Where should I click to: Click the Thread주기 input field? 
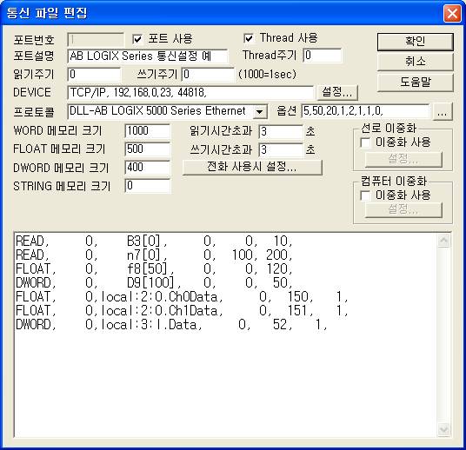[323, 56]
